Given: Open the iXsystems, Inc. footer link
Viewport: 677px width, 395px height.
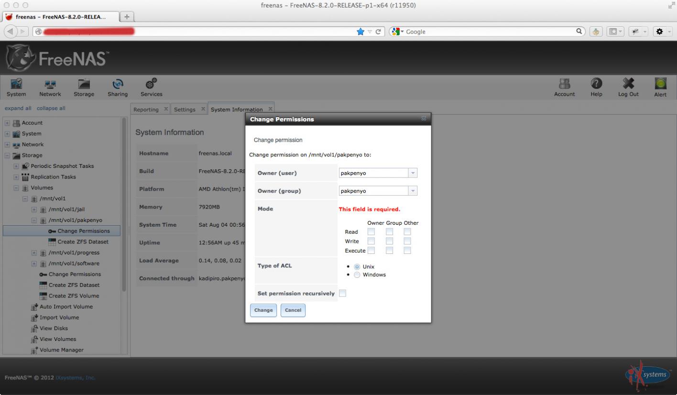Looking at the screenshot, I should coord(75,378).
